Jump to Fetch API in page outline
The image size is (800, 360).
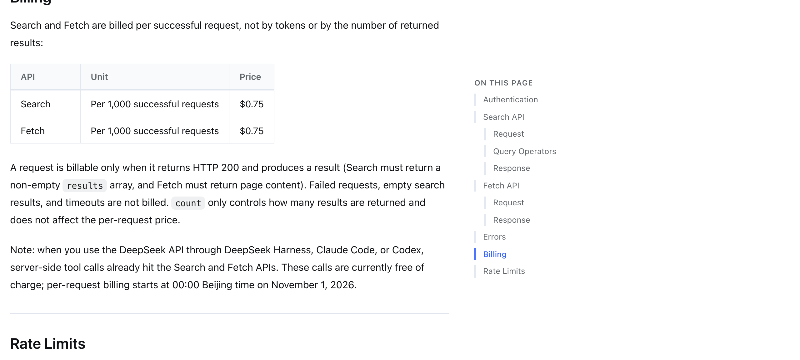click(x=501, y=186)
